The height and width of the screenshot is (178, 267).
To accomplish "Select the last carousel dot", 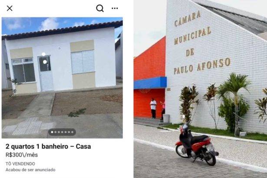I will pyautogui.click(x=73, y=132).
